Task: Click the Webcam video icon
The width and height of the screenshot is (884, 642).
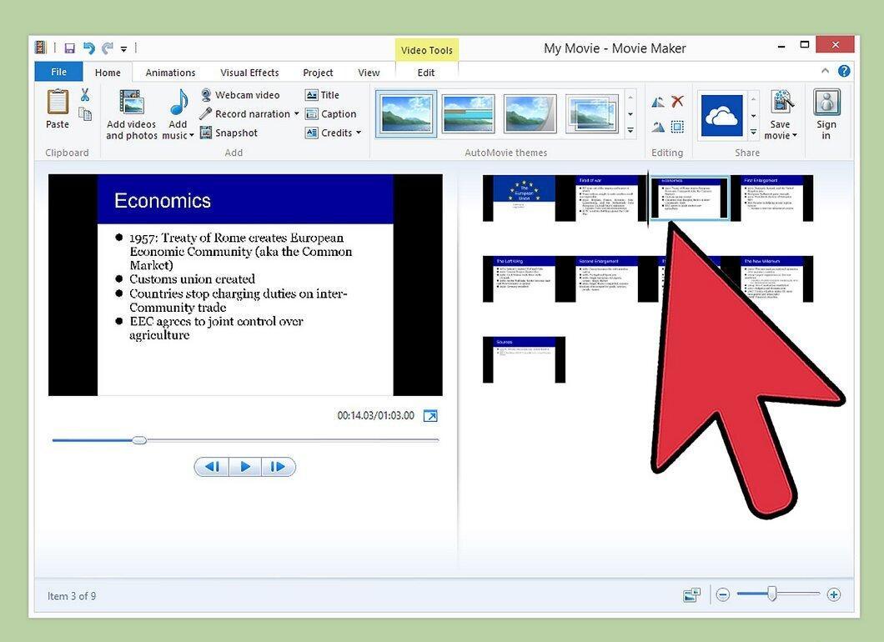Action: [x=206, y=95]
